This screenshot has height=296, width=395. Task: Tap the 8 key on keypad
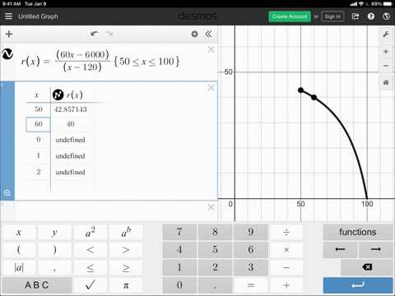[215, 233]
